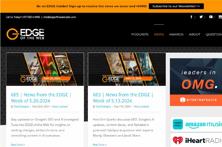This screenshot has width=222, height=147.
Task: Click the Call Us Today phone number
Action: [23, 17]
